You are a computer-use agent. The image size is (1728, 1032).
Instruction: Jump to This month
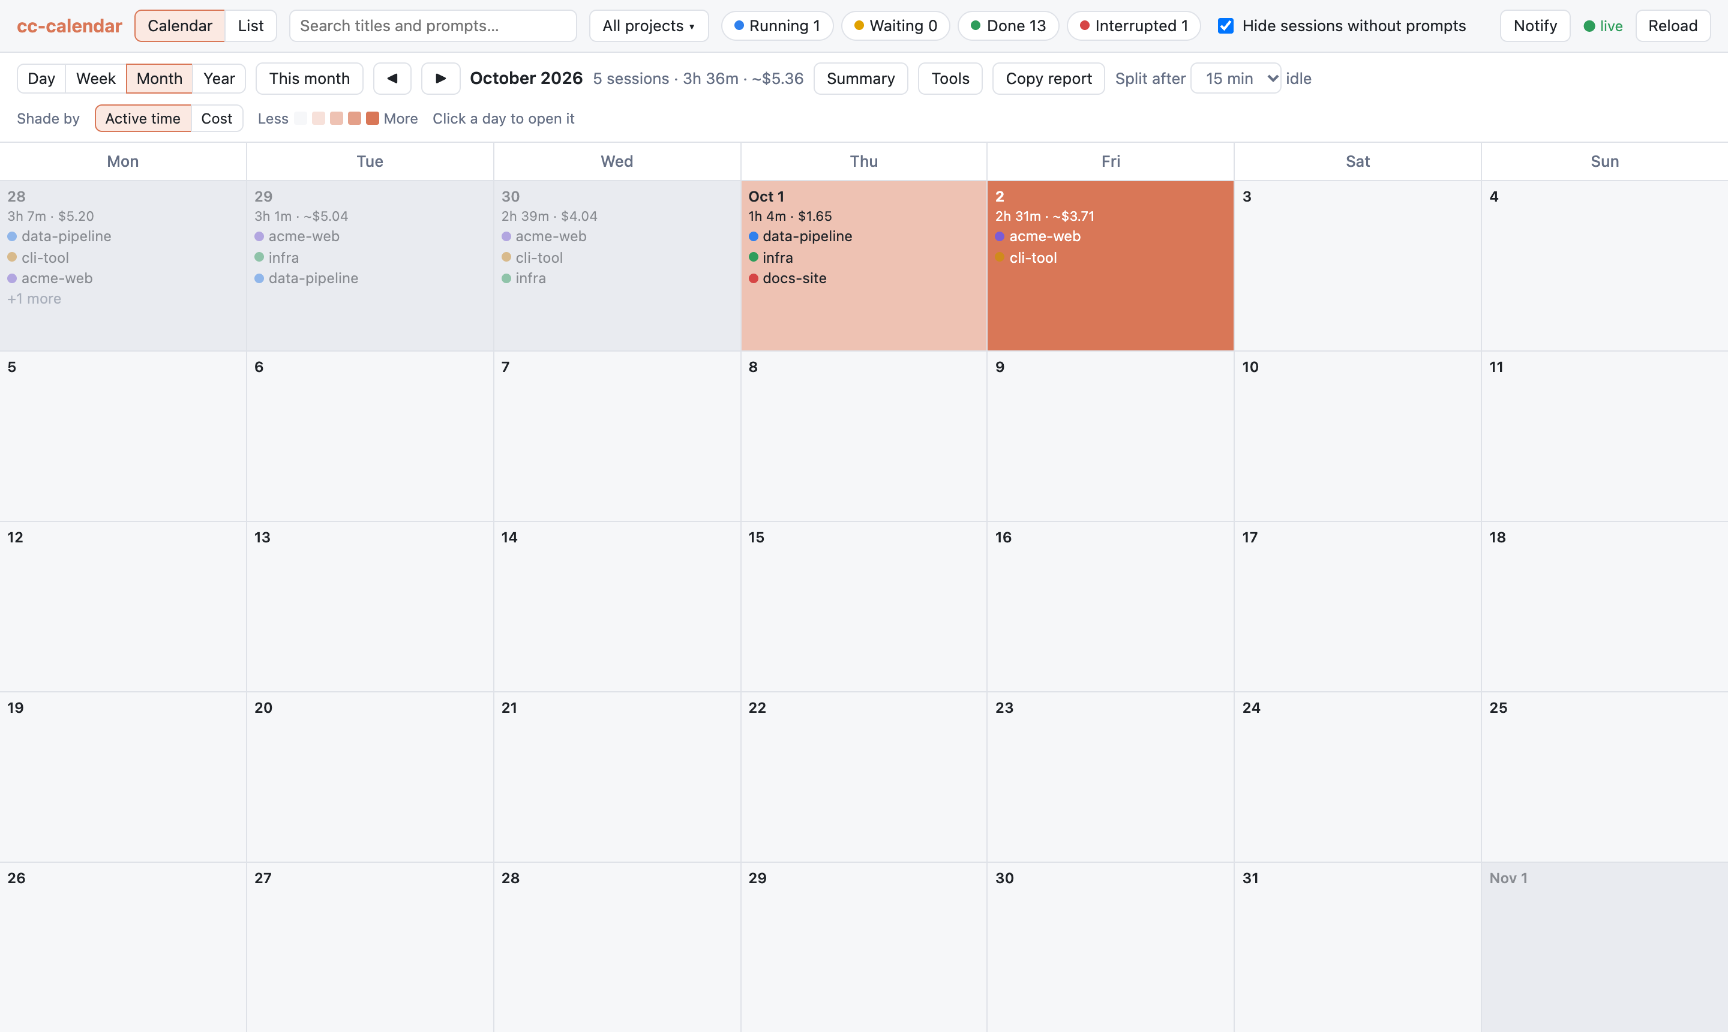point(310,79)
